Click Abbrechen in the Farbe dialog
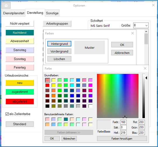This screenshot has width=158, height=147. pyautogui.click(x=69, y=139)
